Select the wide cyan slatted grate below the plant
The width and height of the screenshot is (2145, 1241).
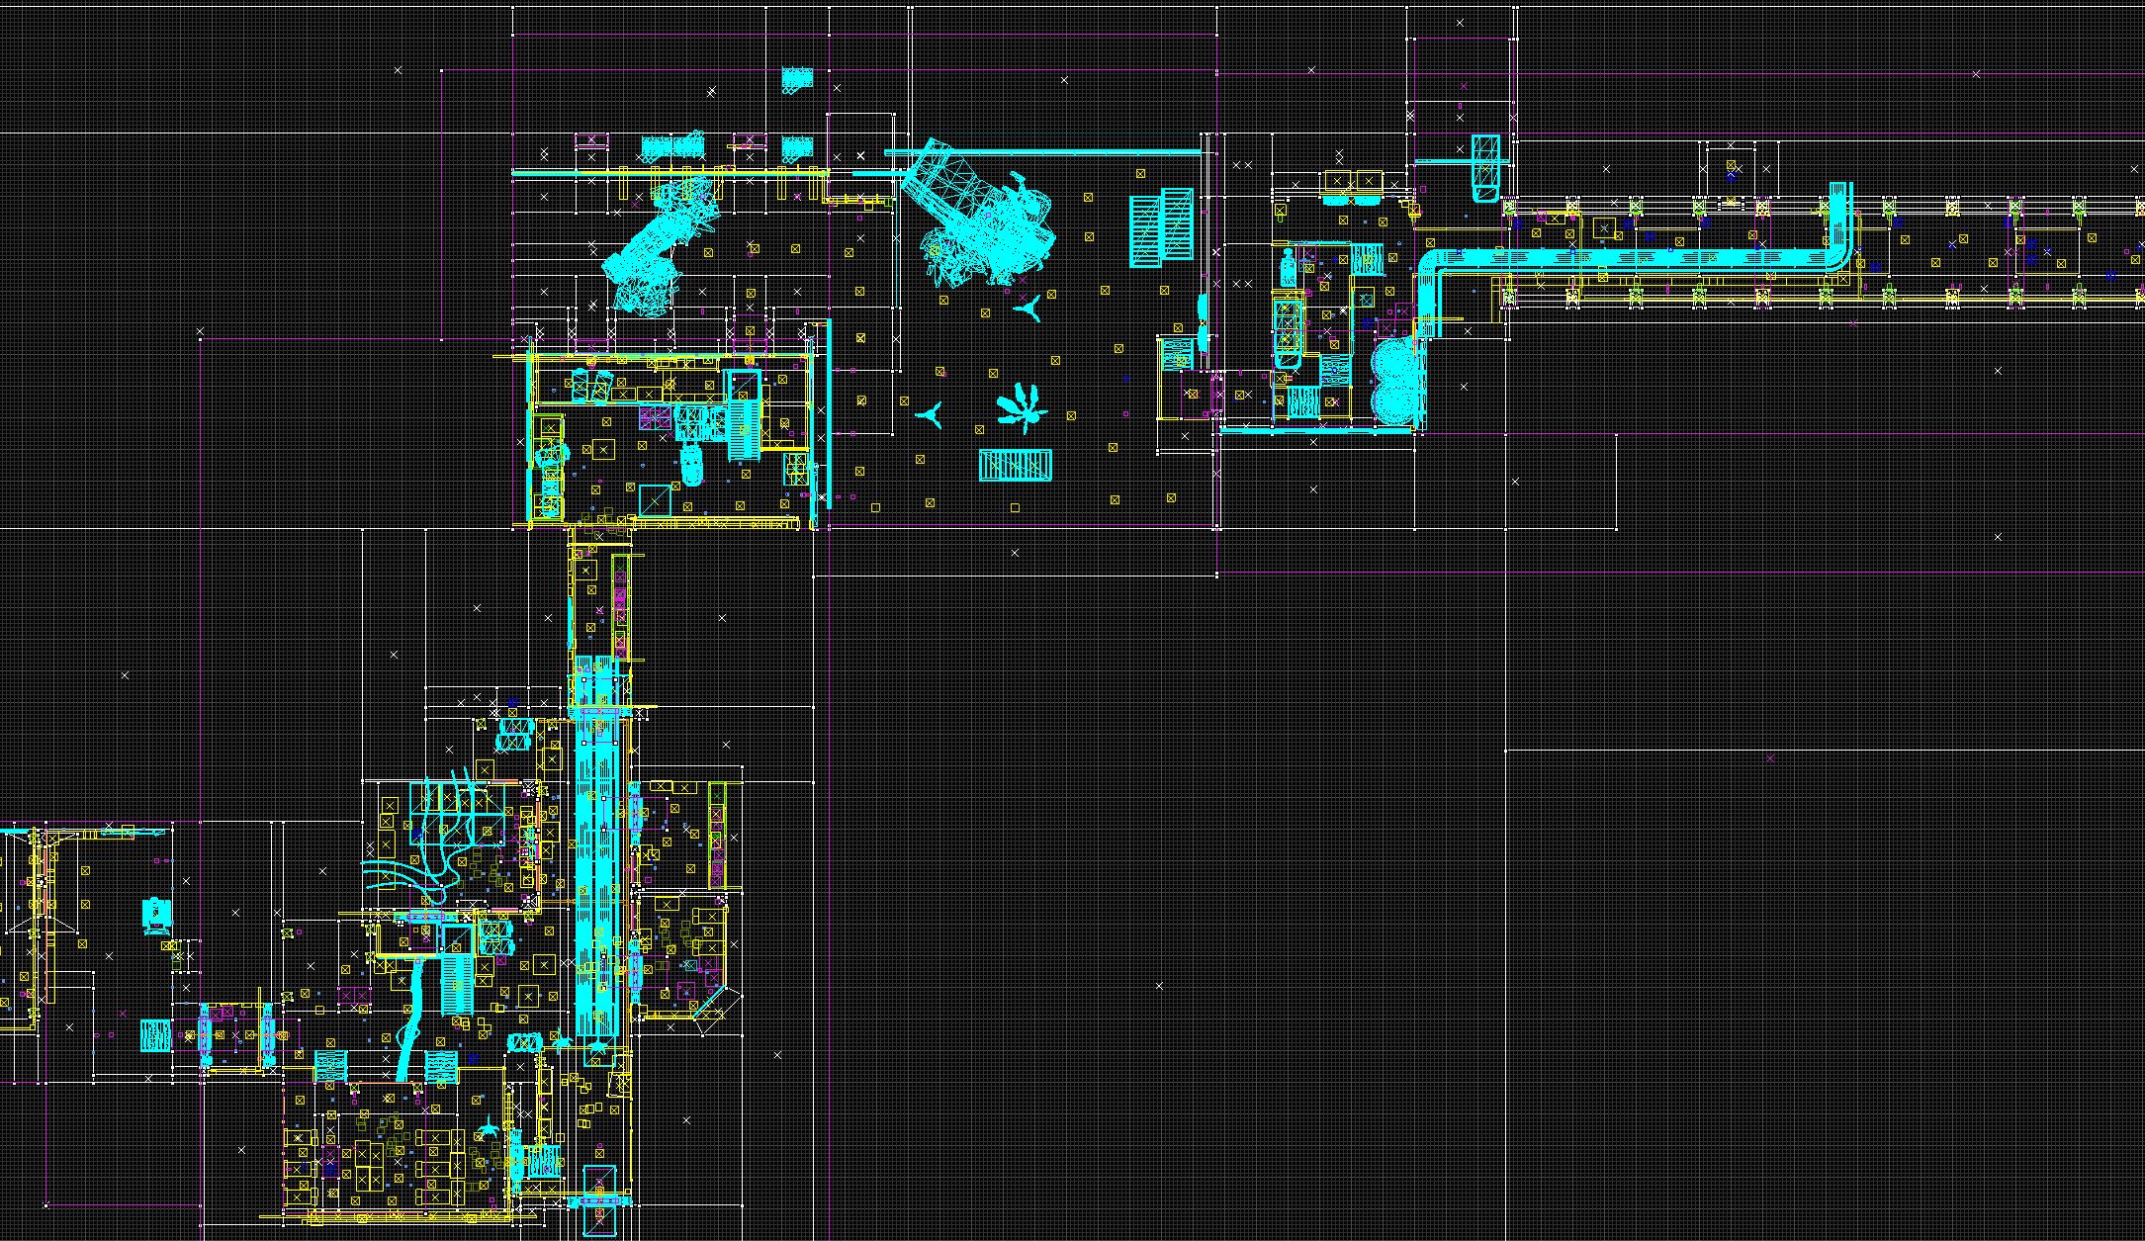[x=1016, y=465]
